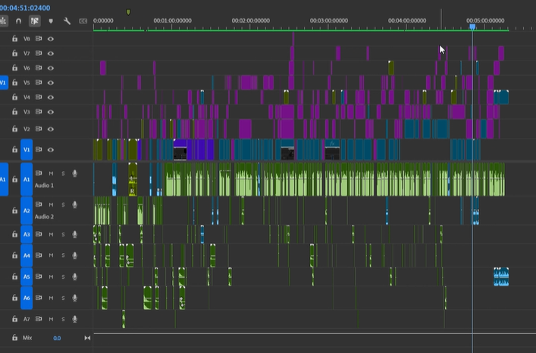536x353 pixels.
Task: Add a marker with the marker icon
Action: [51, 21]
